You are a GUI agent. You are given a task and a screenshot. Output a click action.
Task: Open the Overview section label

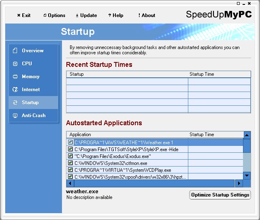click(33, 50)
